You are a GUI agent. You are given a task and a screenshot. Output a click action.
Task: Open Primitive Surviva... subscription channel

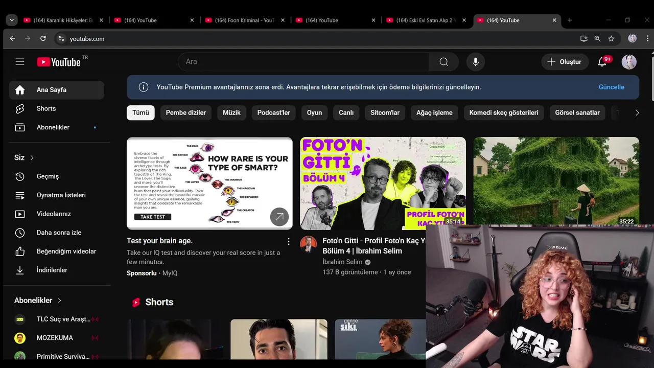56,356
